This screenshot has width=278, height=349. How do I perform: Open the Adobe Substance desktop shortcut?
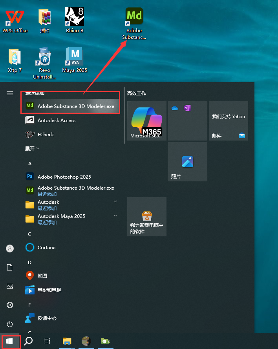134,24
